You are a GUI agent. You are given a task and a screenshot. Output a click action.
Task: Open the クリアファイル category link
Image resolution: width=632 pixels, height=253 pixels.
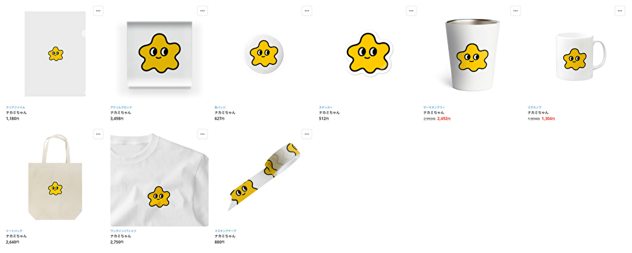tap(15, 107)
